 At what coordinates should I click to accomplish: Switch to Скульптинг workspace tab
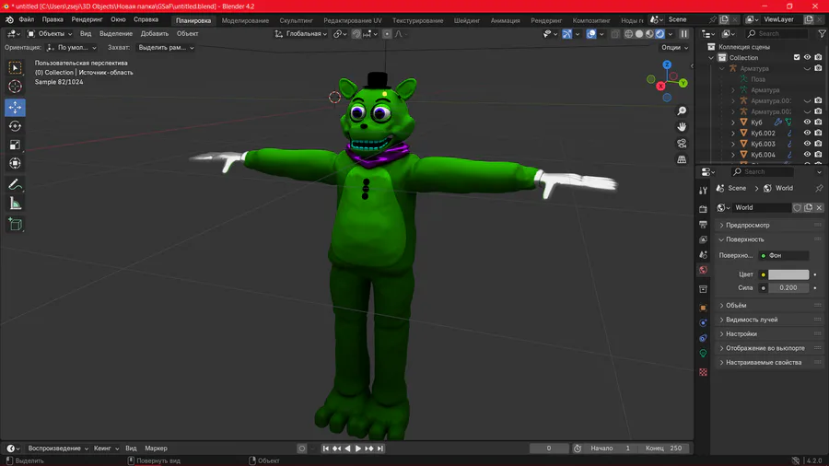coord(296,20)
